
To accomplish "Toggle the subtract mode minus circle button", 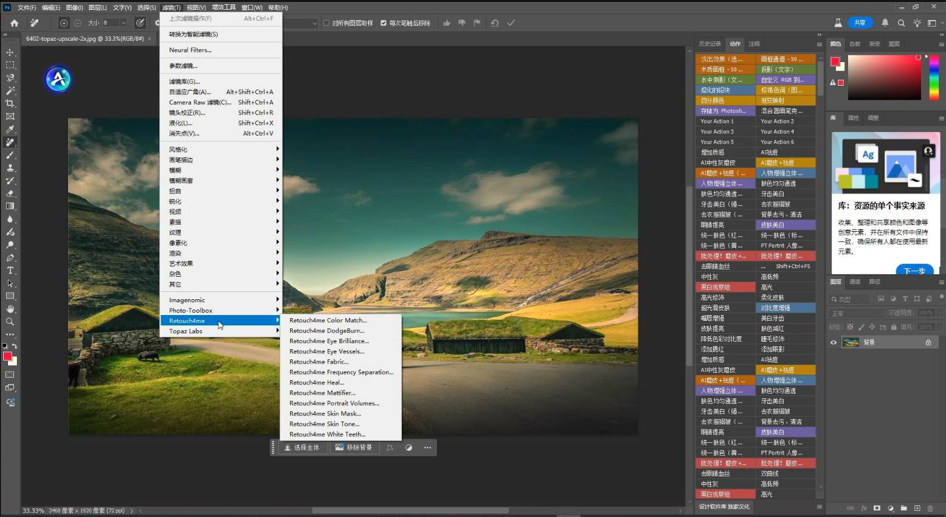I will point(78,23).
